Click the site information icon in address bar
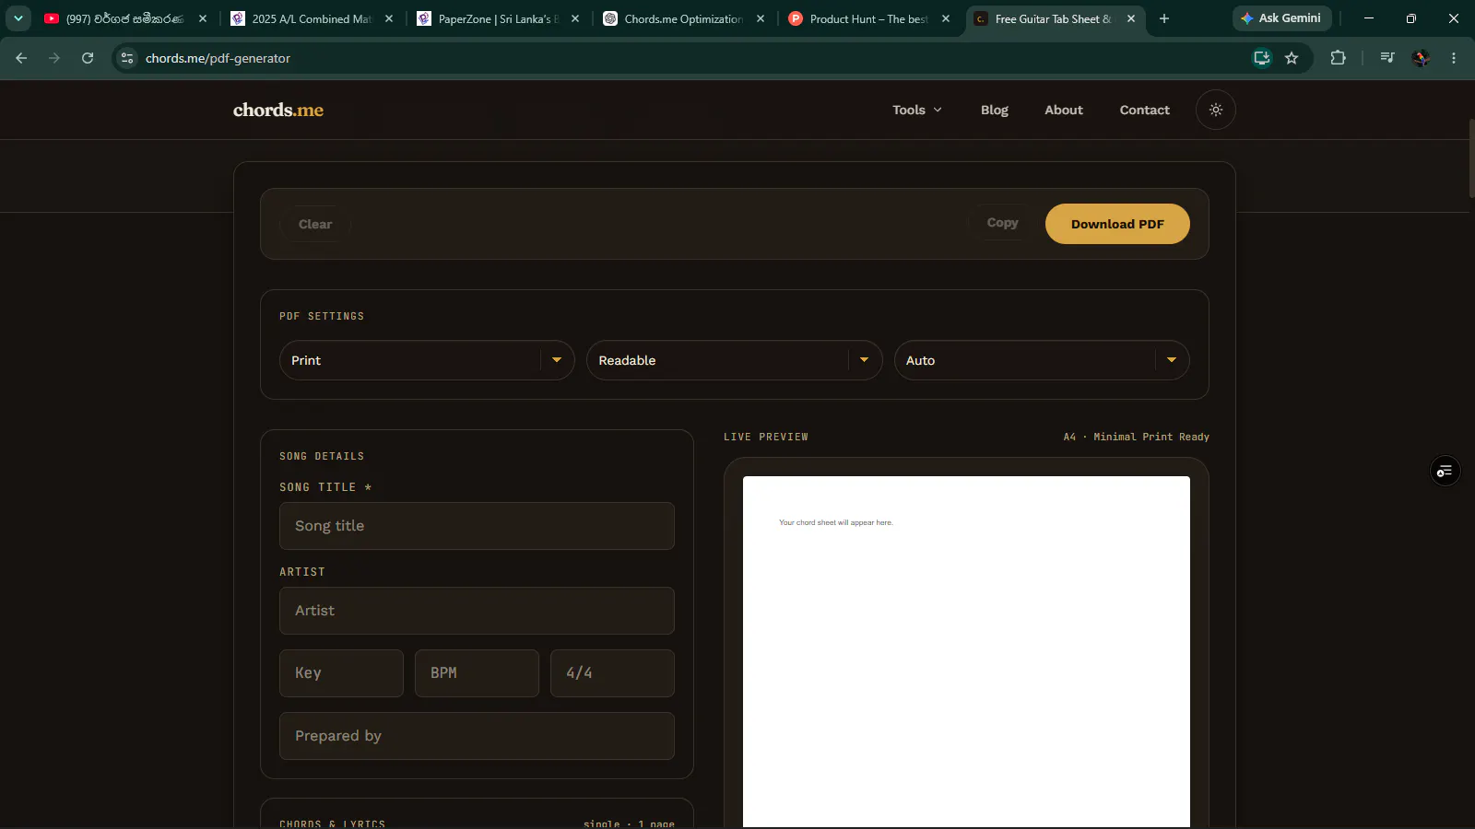This screenshot has width=1475, height=829. (127, 58)
